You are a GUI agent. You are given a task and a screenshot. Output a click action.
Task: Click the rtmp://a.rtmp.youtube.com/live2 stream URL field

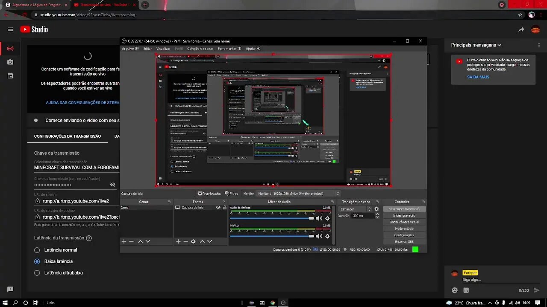coord(77,201)
